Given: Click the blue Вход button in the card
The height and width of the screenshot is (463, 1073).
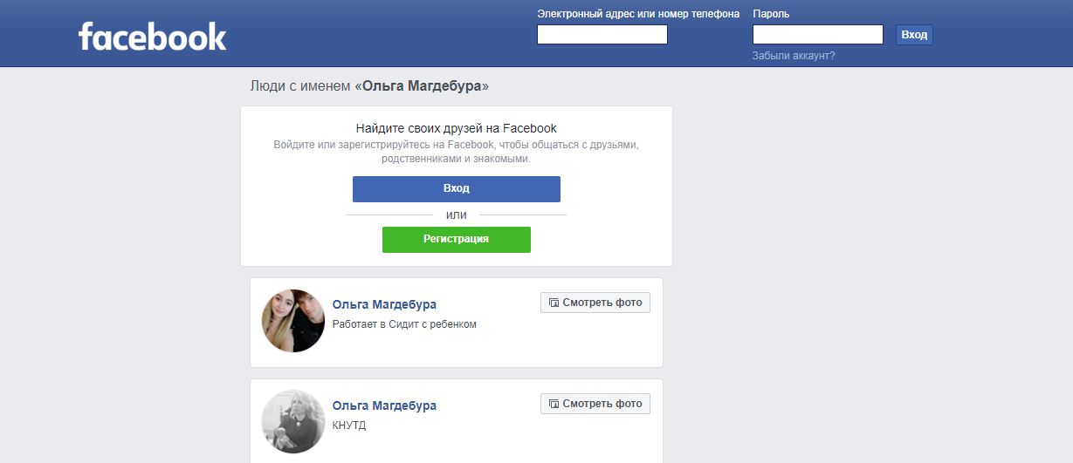Looking at the screenshot, I should coord(457,189).
